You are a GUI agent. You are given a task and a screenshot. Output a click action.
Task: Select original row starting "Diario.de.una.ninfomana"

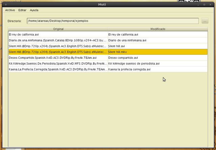coord(58,40)
